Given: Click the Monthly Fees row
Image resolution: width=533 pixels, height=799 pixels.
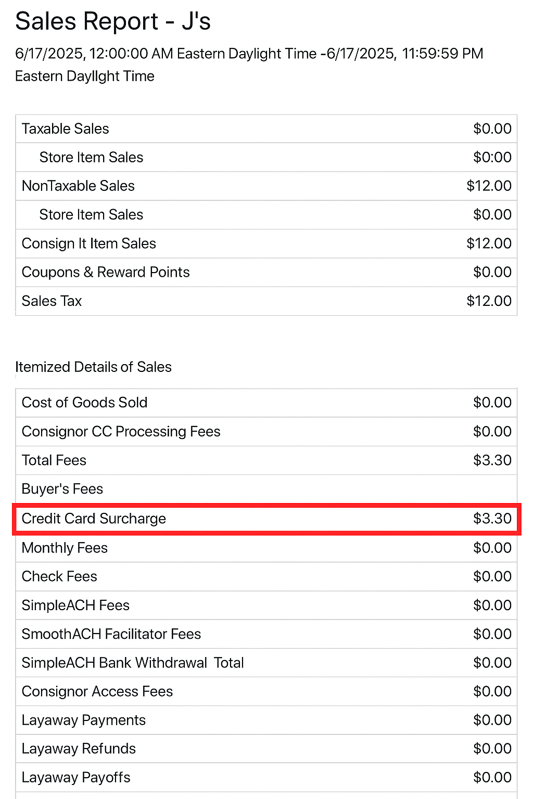Looking at the screenshot, I should coord(266,548).
